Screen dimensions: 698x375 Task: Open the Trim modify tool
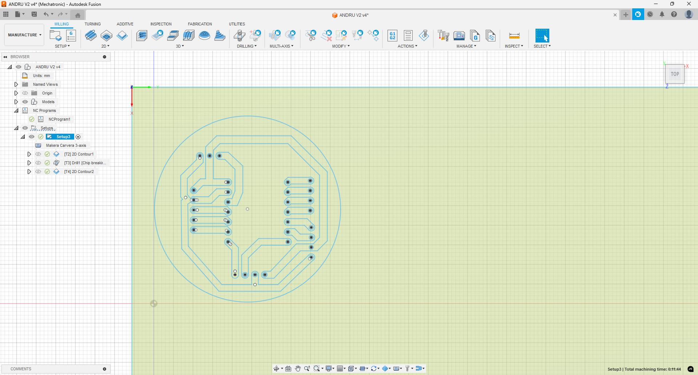pos(310,36)
